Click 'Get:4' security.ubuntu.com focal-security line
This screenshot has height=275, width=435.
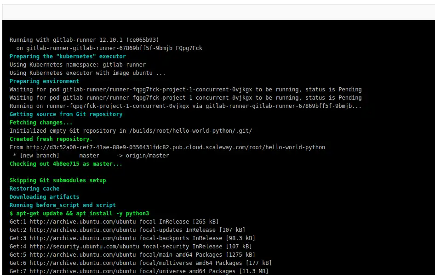tap(131, 247)
